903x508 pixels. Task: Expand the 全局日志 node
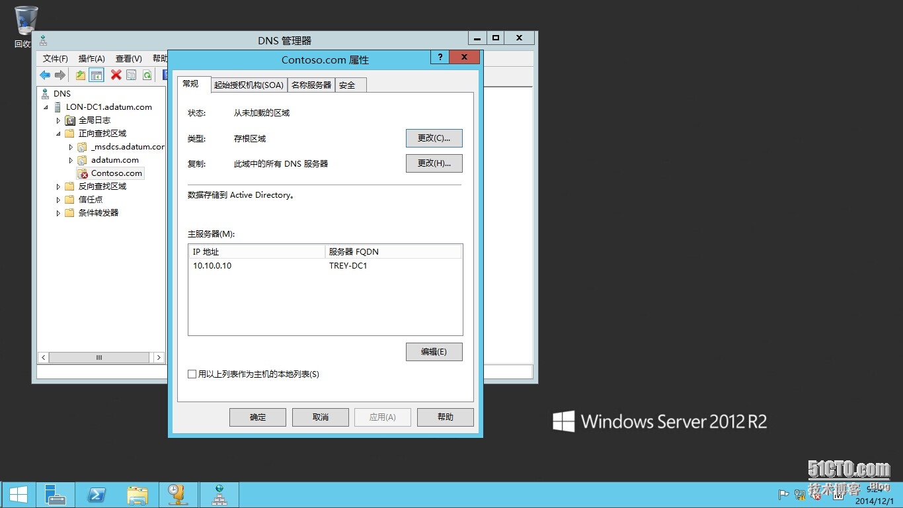(58, 120)
